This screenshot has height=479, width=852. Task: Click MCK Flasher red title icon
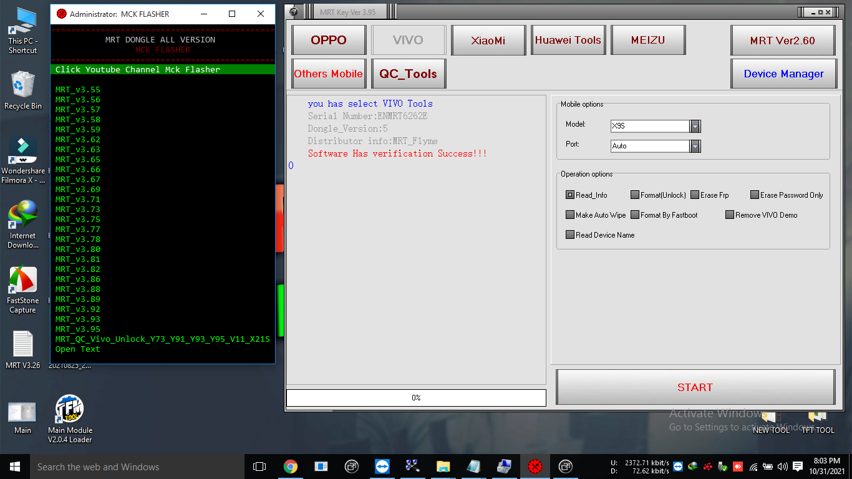pos(61,14)
